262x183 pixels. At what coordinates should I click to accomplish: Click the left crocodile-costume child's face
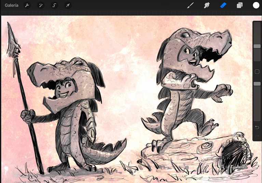point(64,89)
